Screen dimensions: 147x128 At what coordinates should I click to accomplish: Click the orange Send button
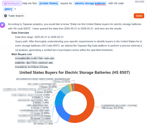coord(139,16)
